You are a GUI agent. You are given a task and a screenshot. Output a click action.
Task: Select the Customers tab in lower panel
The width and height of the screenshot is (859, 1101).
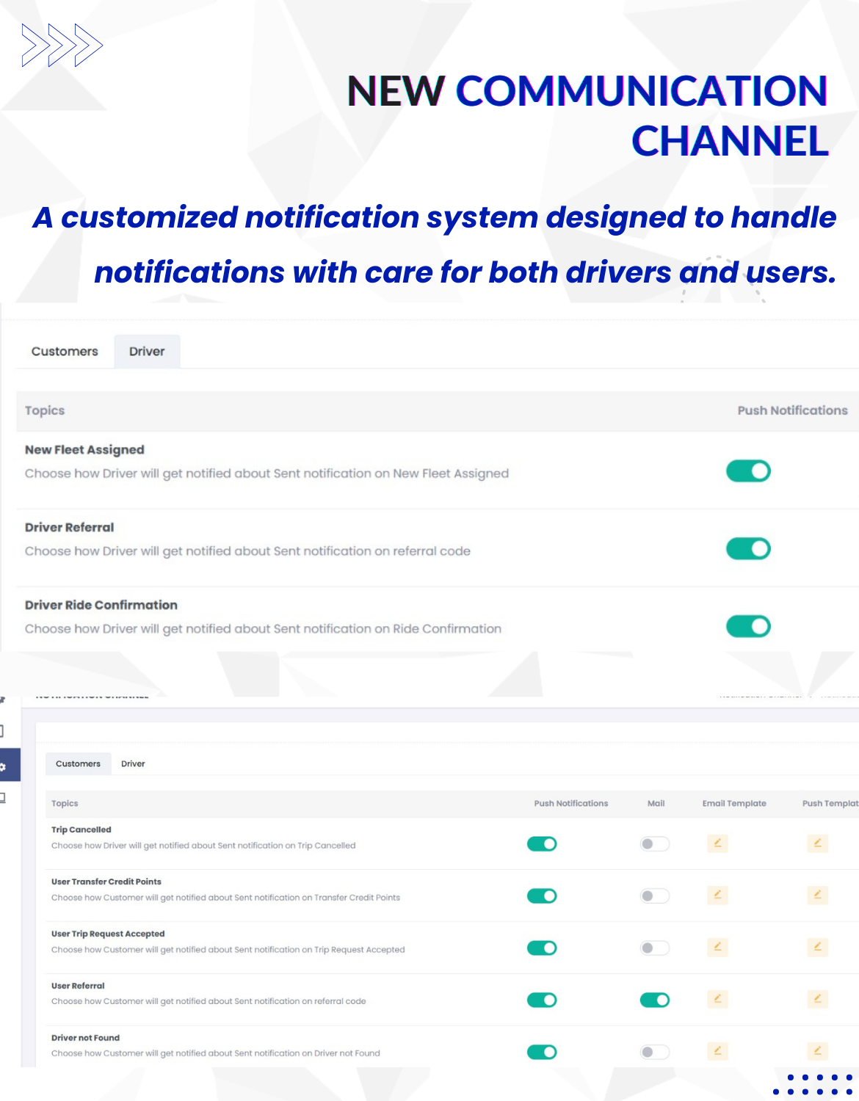point(78,764)
